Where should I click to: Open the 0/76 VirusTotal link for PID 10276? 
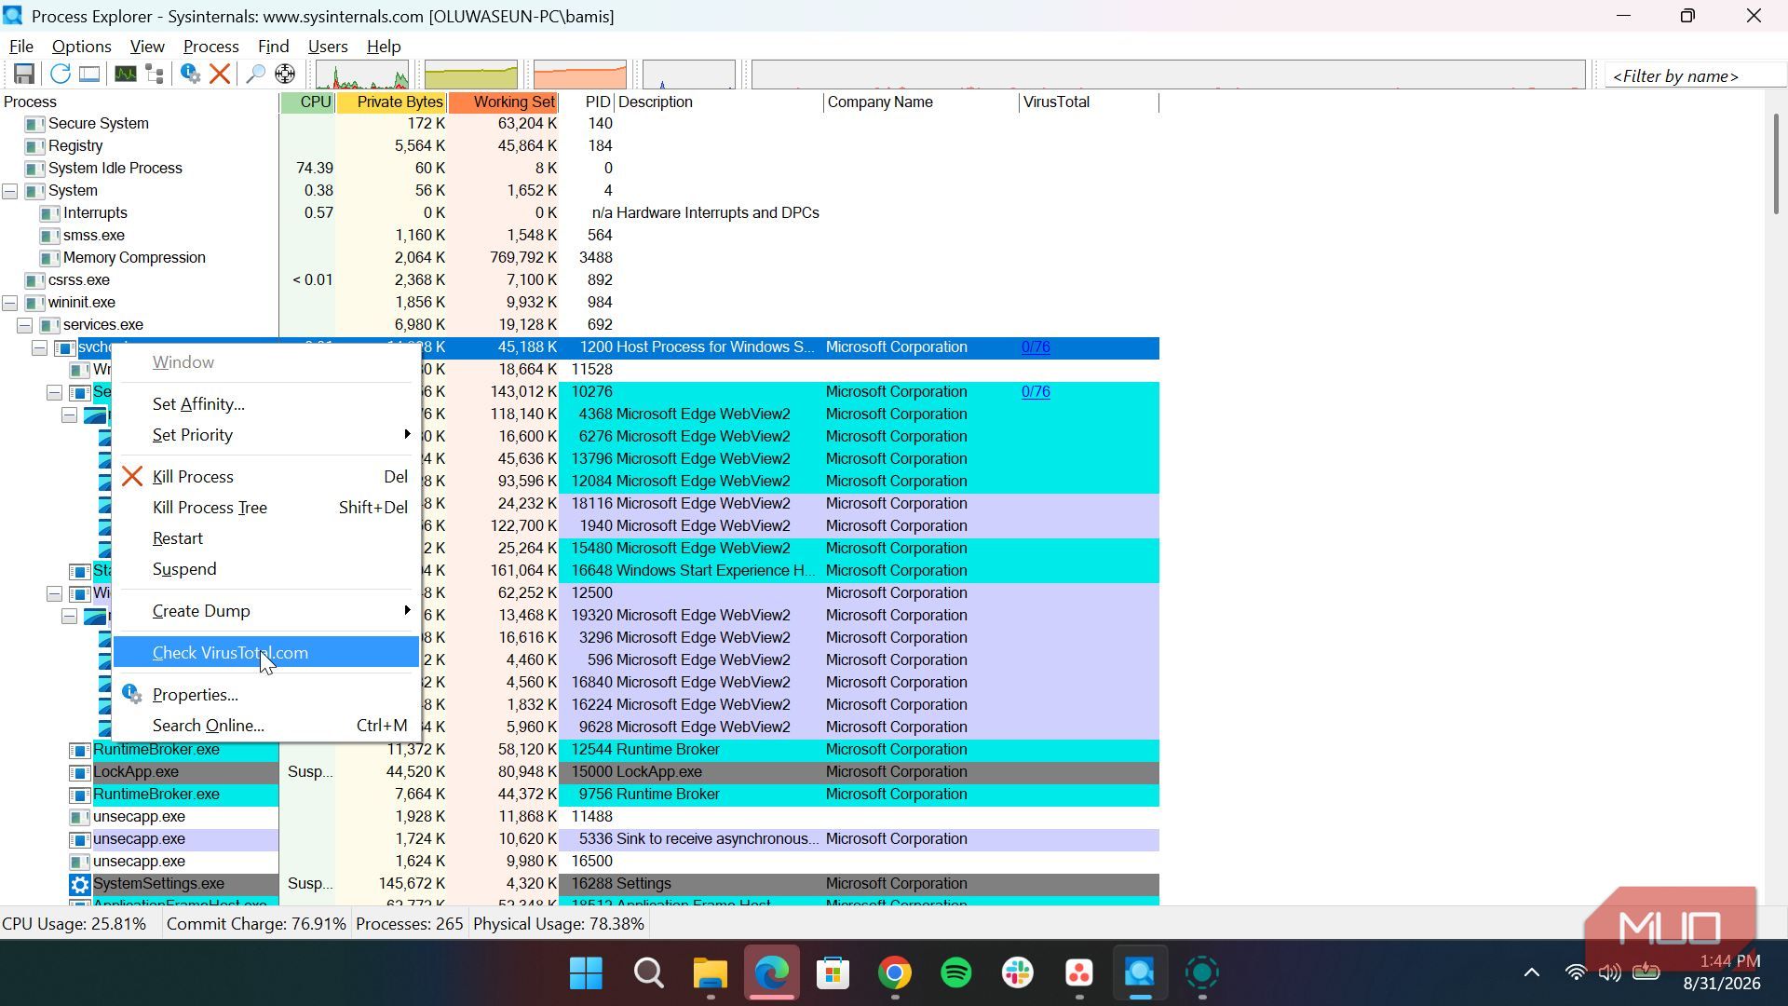(1036, 392)
